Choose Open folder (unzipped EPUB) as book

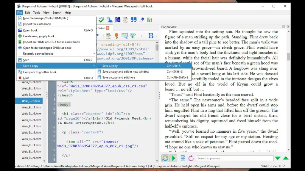[x=56, y=48]
